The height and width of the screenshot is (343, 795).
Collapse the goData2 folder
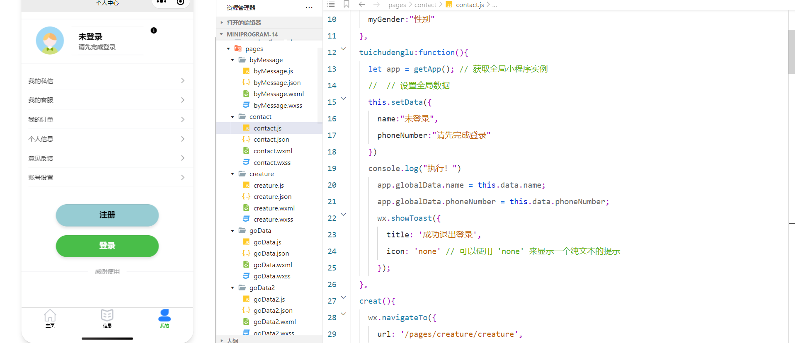(x=233, y=288)
